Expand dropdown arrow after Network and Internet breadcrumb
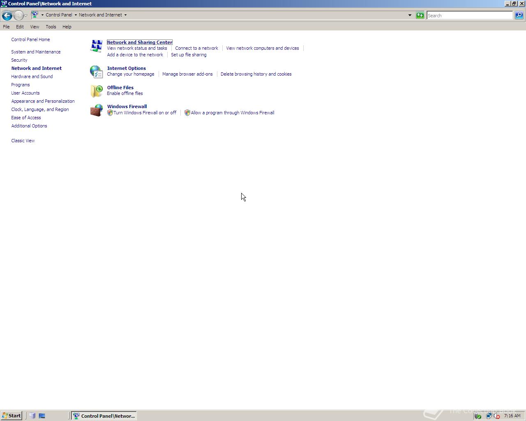The height and width of the screenshot is (421, 526). pos(125,15)
